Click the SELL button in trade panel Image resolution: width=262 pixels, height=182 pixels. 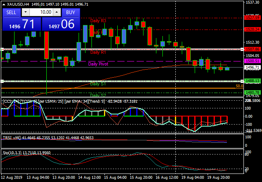[x=12, y=12]
